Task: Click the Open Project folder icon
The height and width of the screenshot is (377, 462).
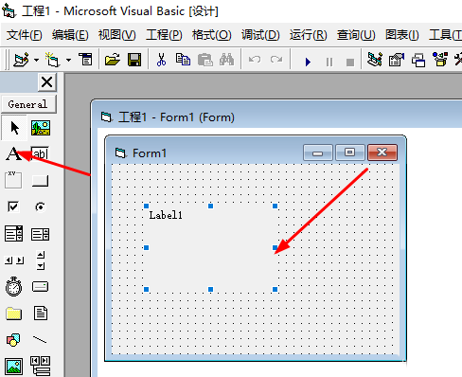Action: pyautogui.click(x=112, y=60)
